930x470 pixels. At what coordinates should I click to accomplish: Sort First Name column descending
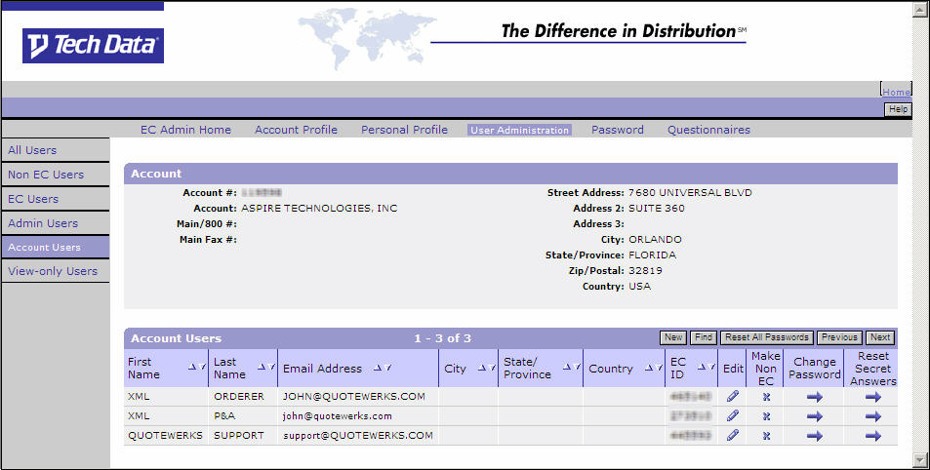pos(203,368)
